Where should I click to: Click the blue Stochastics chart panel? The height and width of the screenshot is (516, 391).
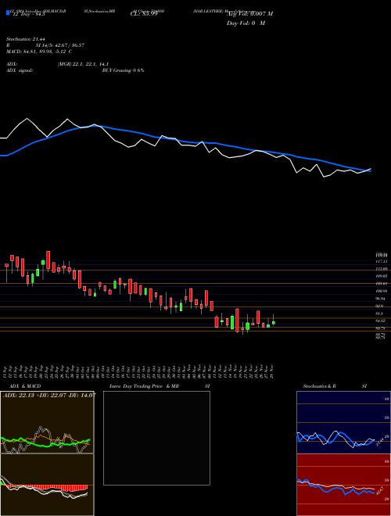(x=343, y=422)
